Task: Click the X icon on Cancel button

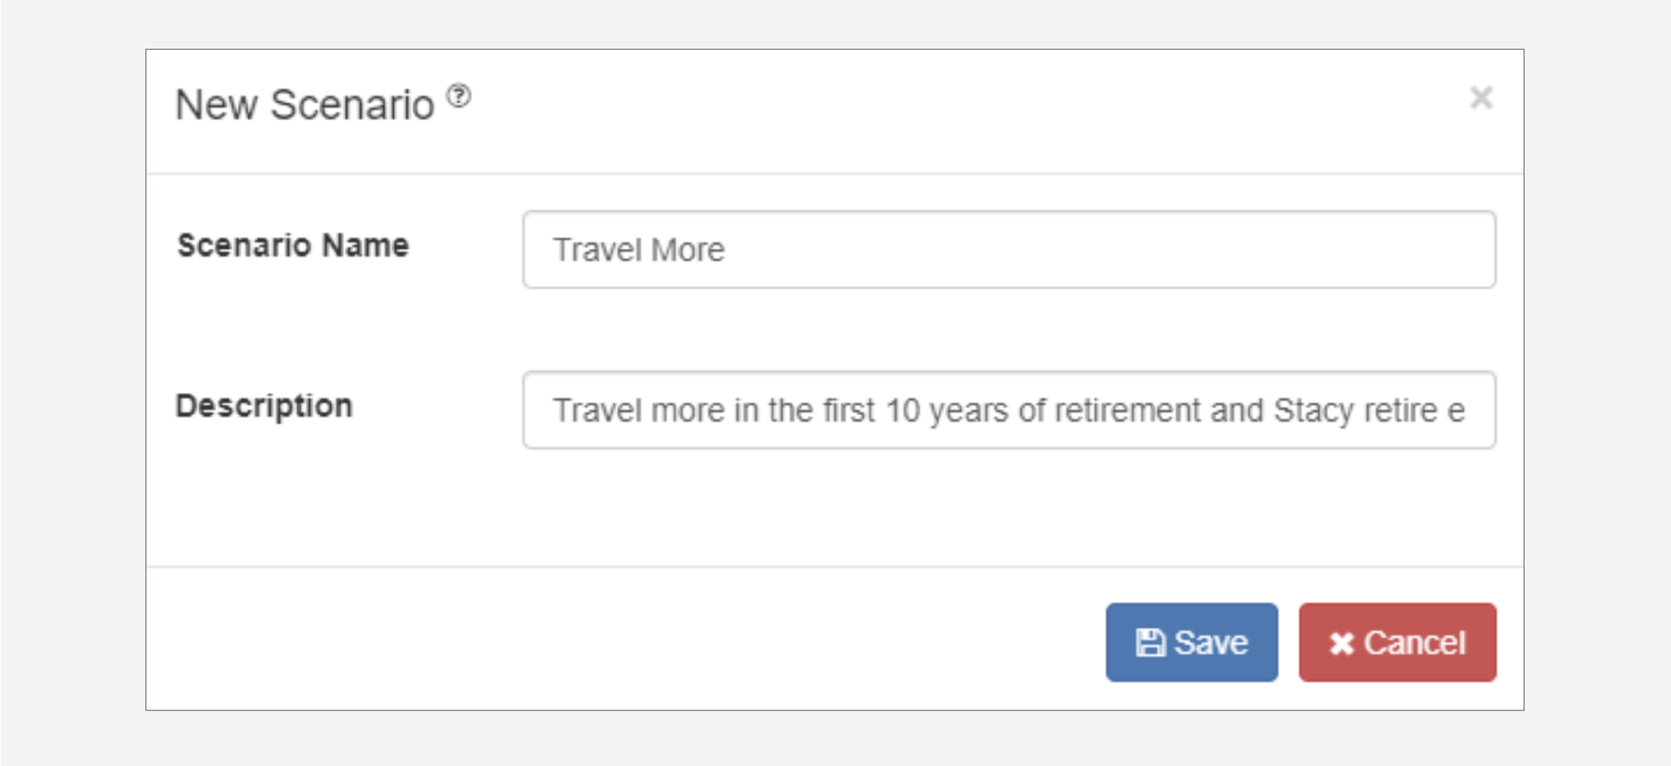Action: pos(1342,643)
